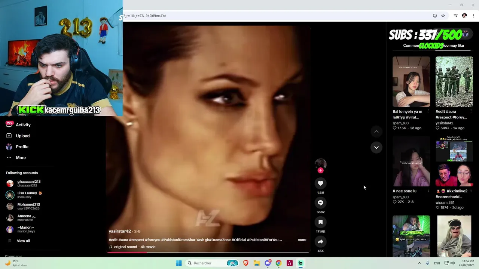
Task: Click the taskbar Rechercher search box
Action: [213, 263]
